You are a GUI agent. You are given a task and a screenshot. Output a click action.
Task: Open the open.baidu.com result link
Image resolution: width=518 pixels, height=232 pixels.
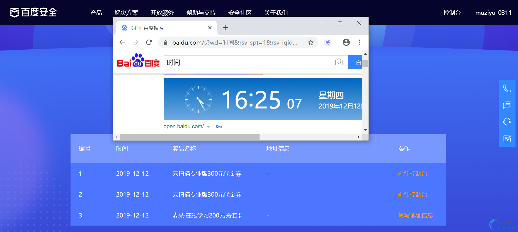[183, 126]
